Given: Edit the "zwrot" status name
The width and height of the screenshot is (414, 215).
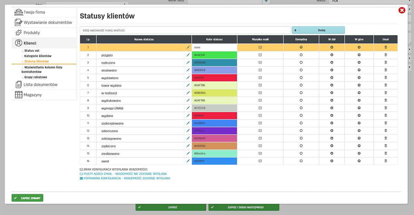Looking at the screenshot, I should pos(188,161).
